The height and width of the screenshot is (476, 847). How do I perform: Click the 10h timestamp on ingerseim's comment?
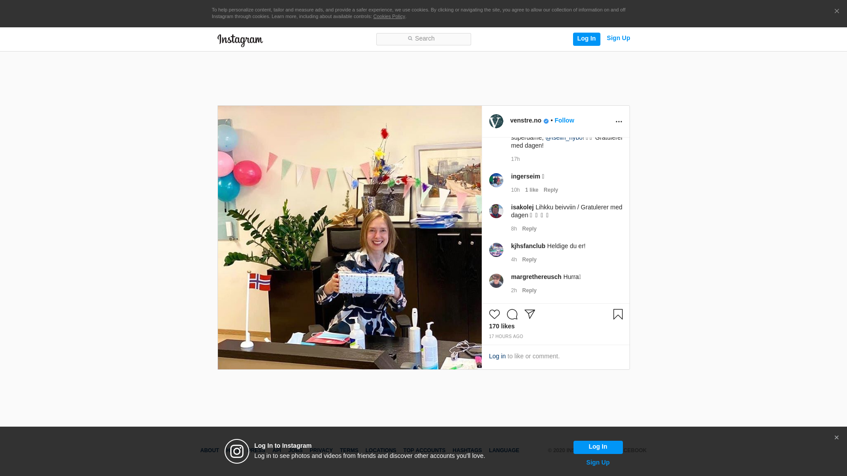pyautogui.click(x=515, y=190)
